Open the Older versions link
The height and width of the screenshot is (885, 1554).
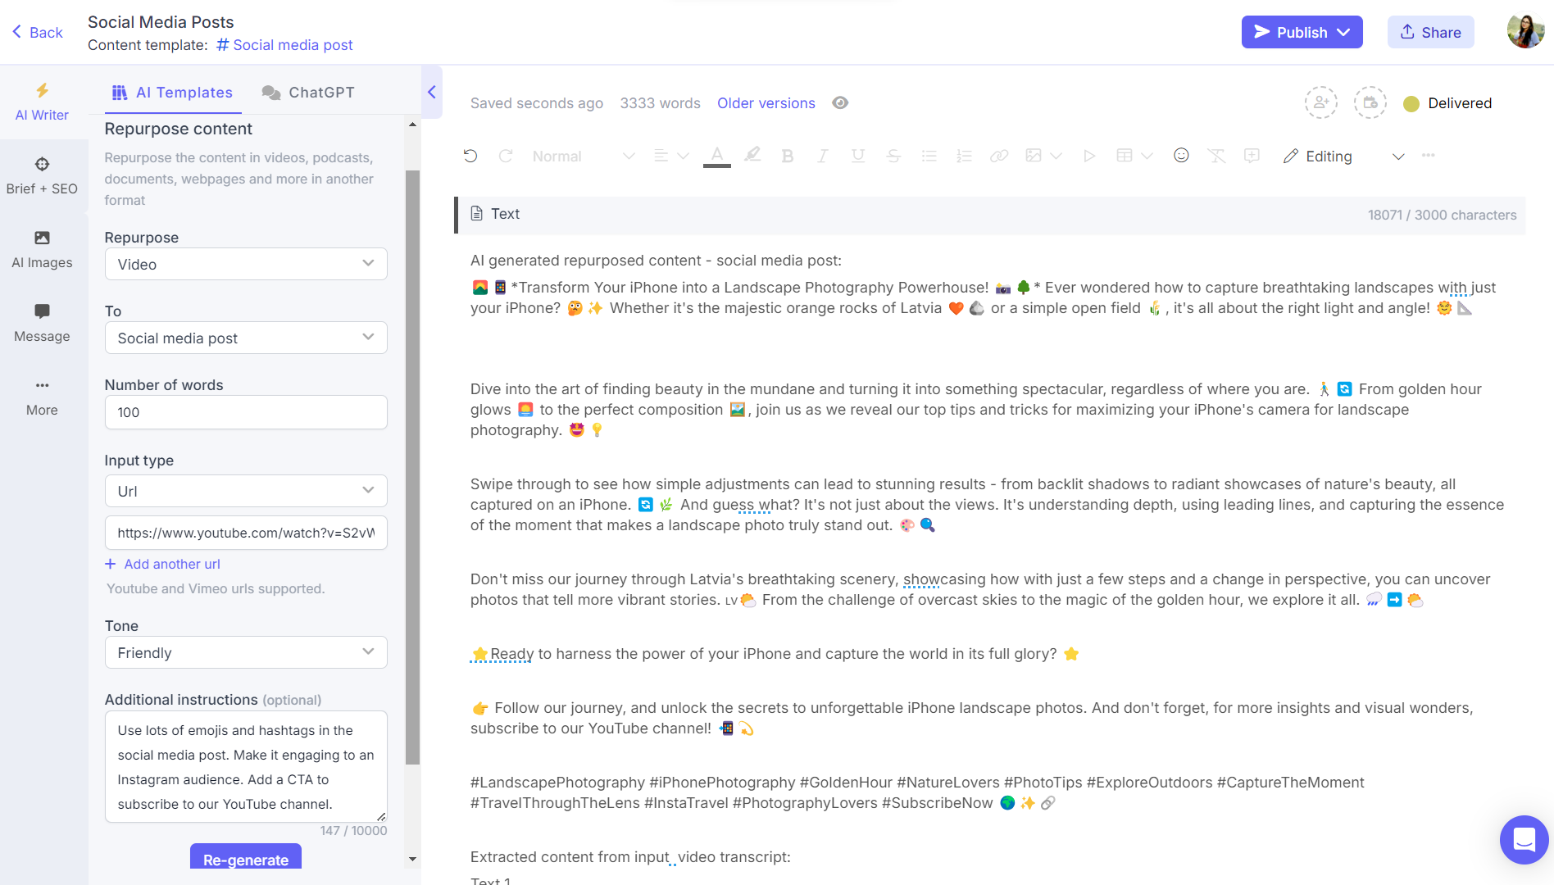coord(766,102)
